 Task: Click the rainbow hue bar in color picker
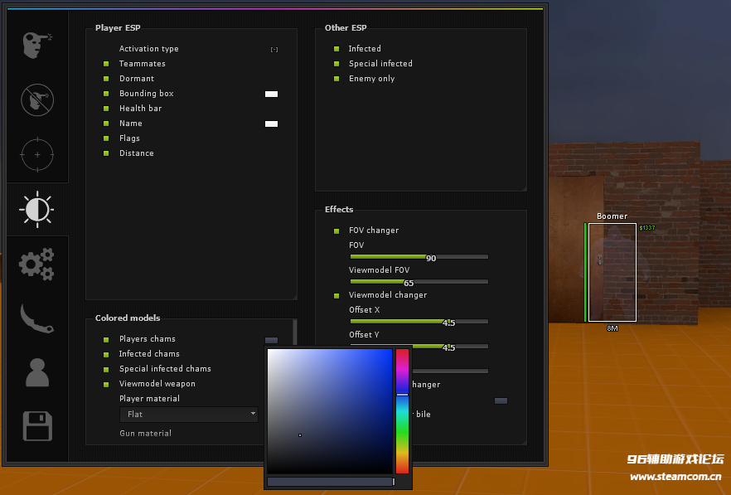402,411
